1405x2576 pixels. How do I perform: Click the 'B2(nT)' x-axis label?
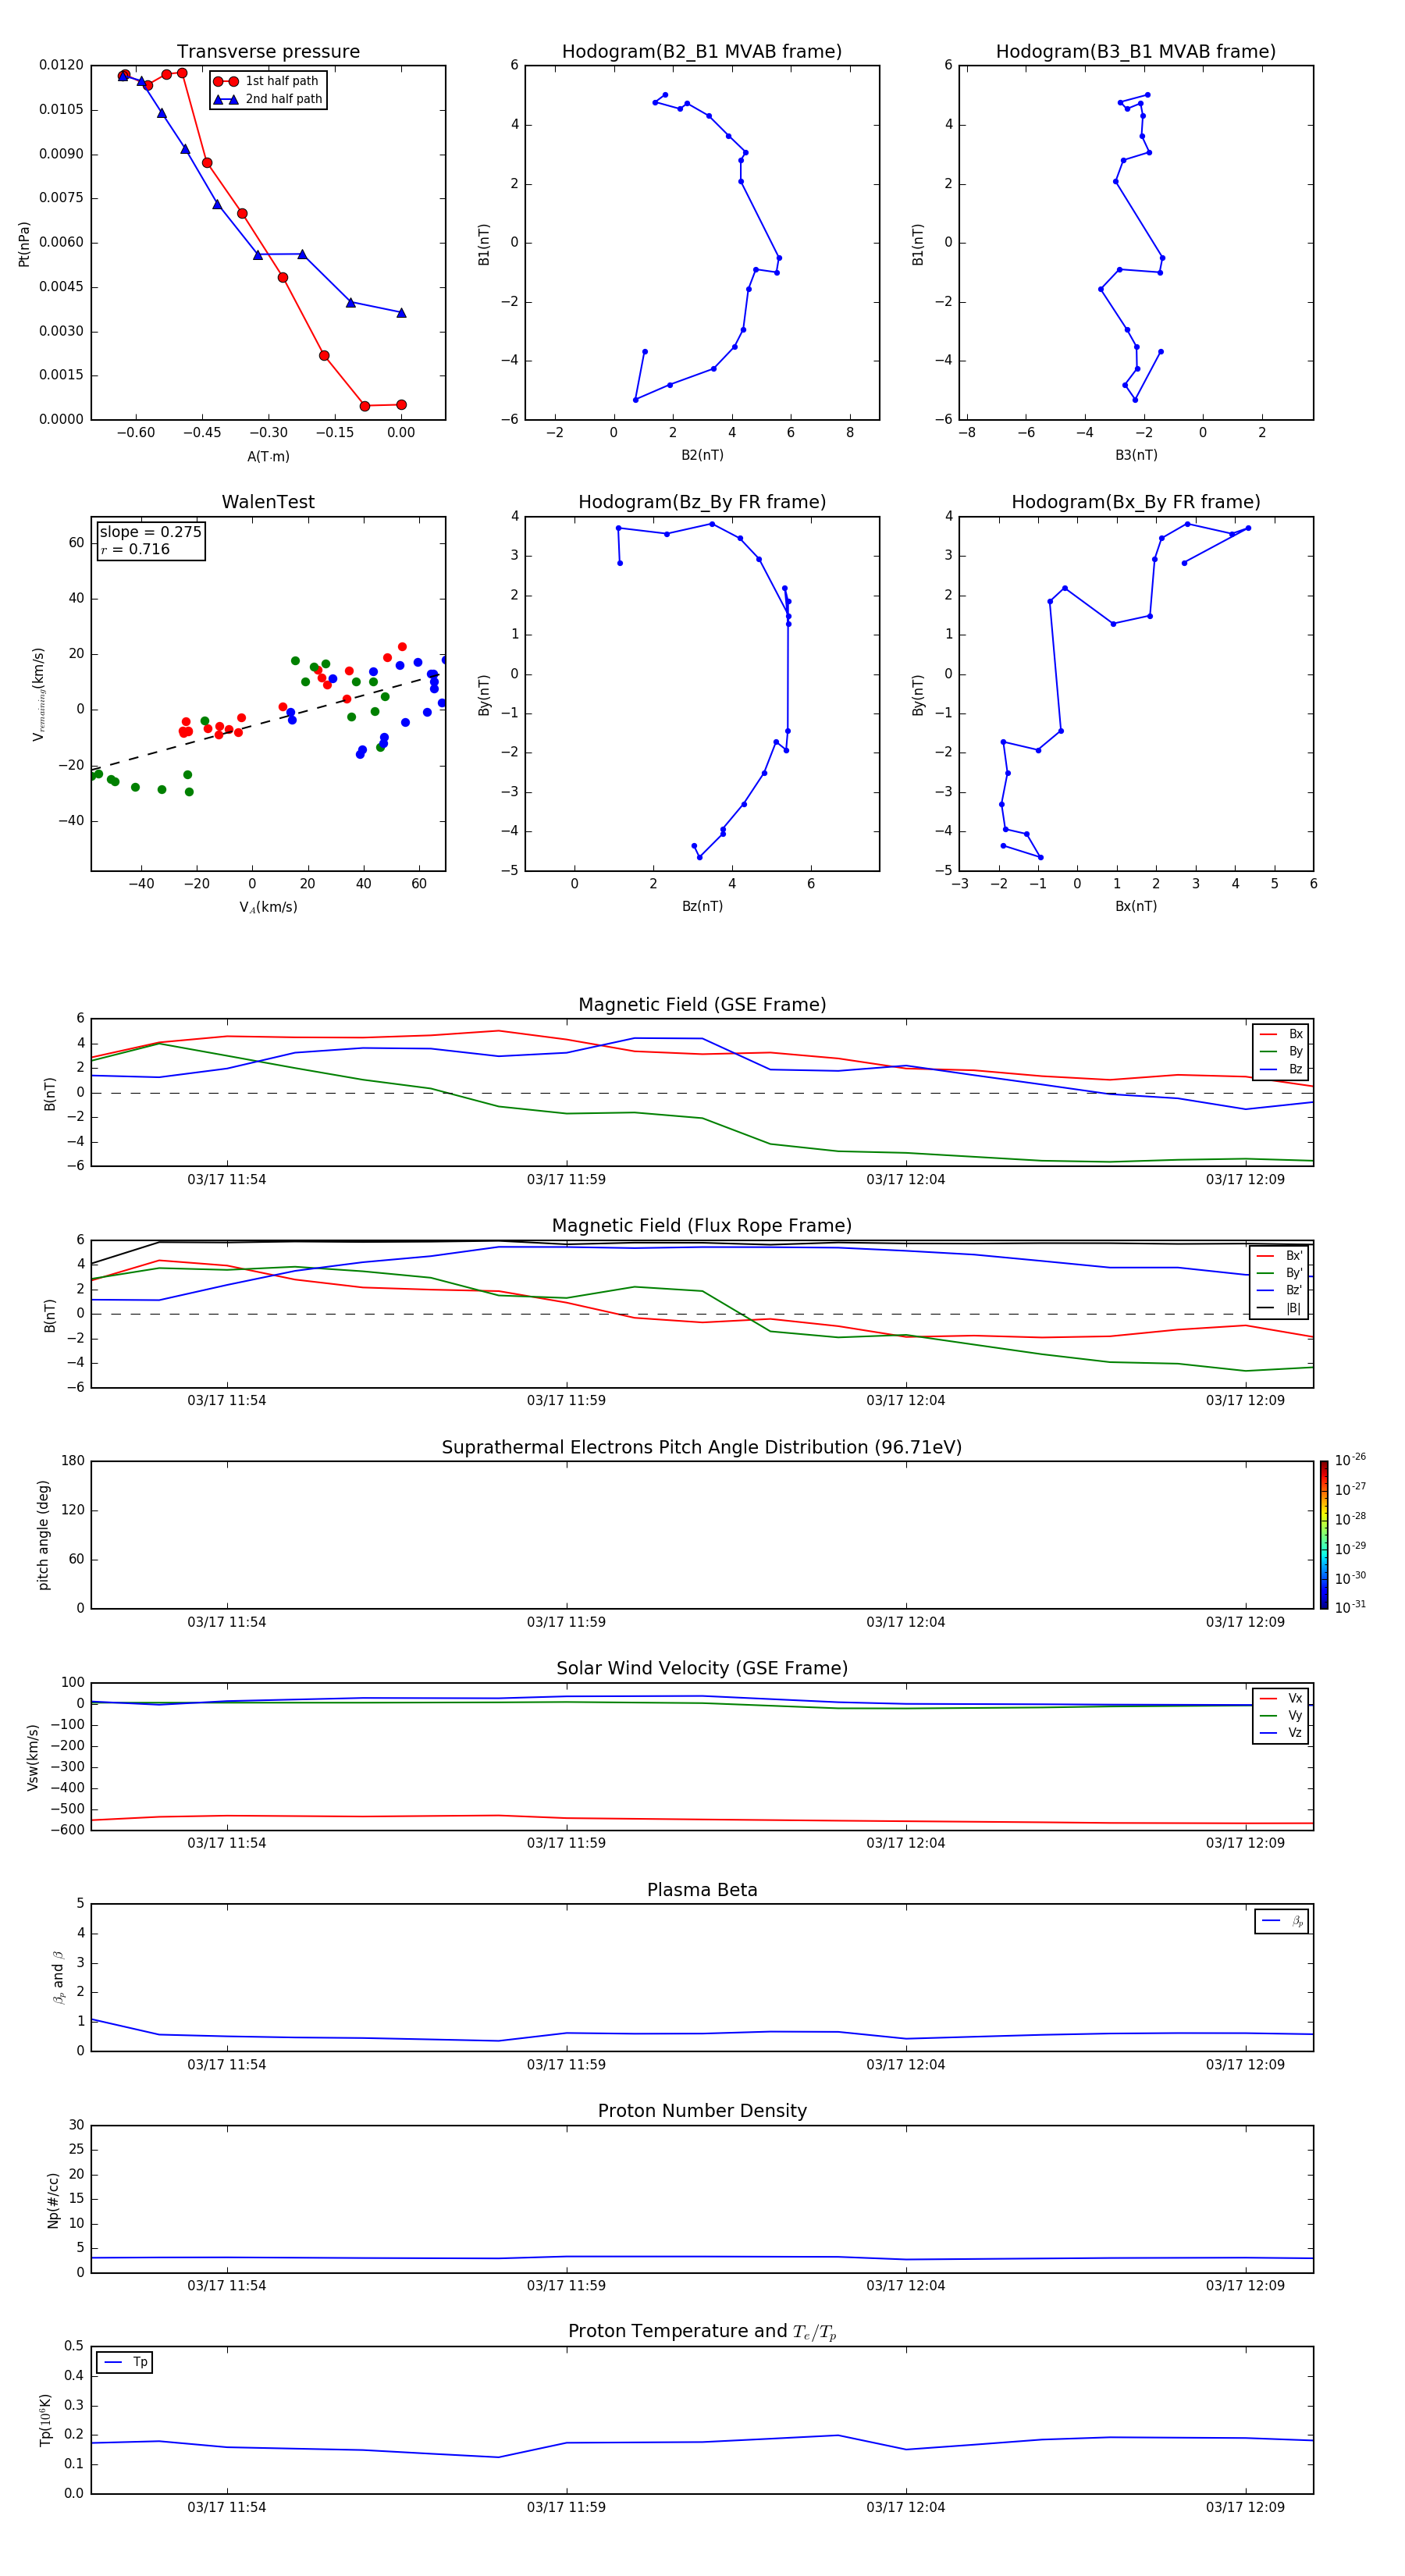702,455
